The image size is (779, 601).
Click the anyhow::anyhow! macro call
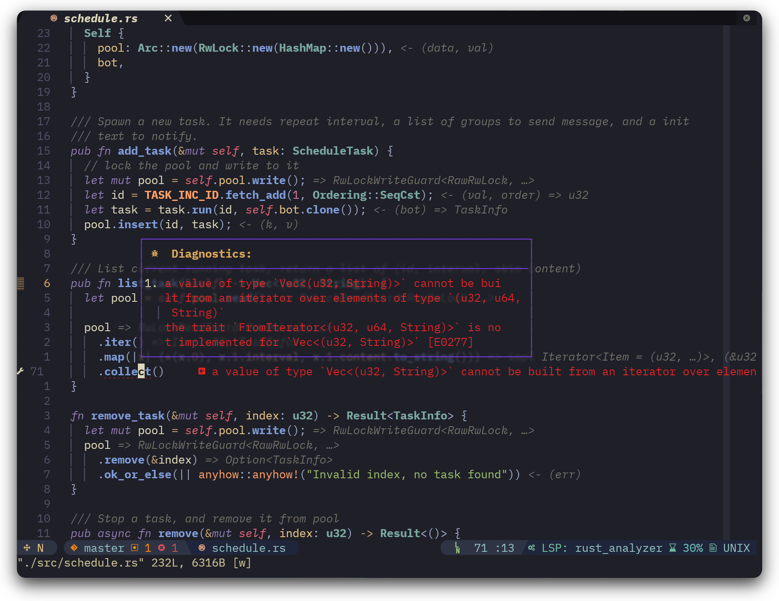pos(248,474)
